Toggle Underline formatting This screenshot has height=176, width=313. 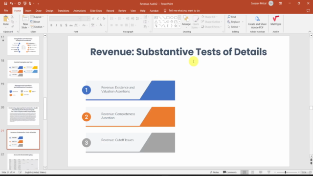pos(61,25)
